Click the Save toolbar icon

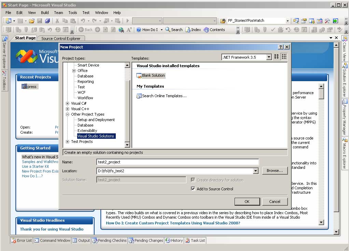pos(40,21)
